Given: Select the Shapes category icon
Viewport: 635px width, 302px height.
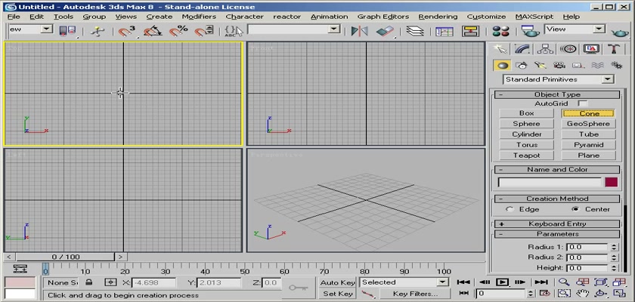Looking at the screenshot, I should click(521, 65).
